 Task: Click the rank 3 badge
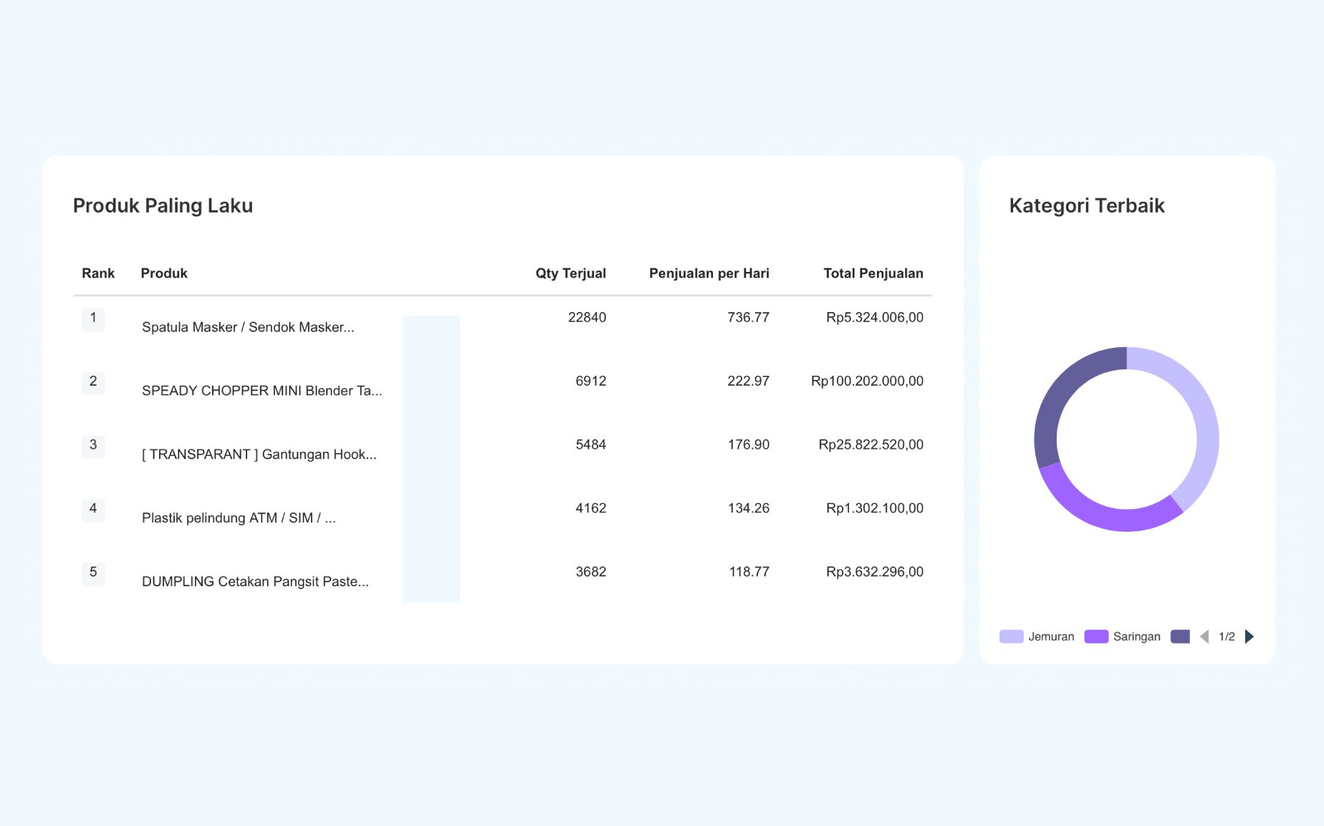pyautogui.click(x=93, y=445)
